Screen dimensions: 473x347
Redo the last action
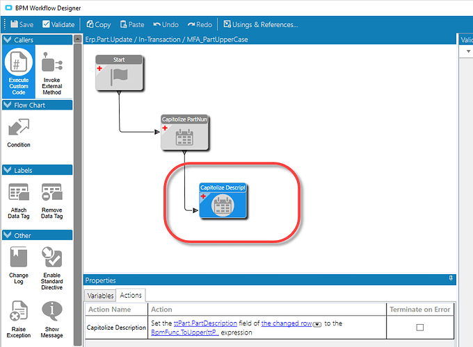click(x=200, y=24)
